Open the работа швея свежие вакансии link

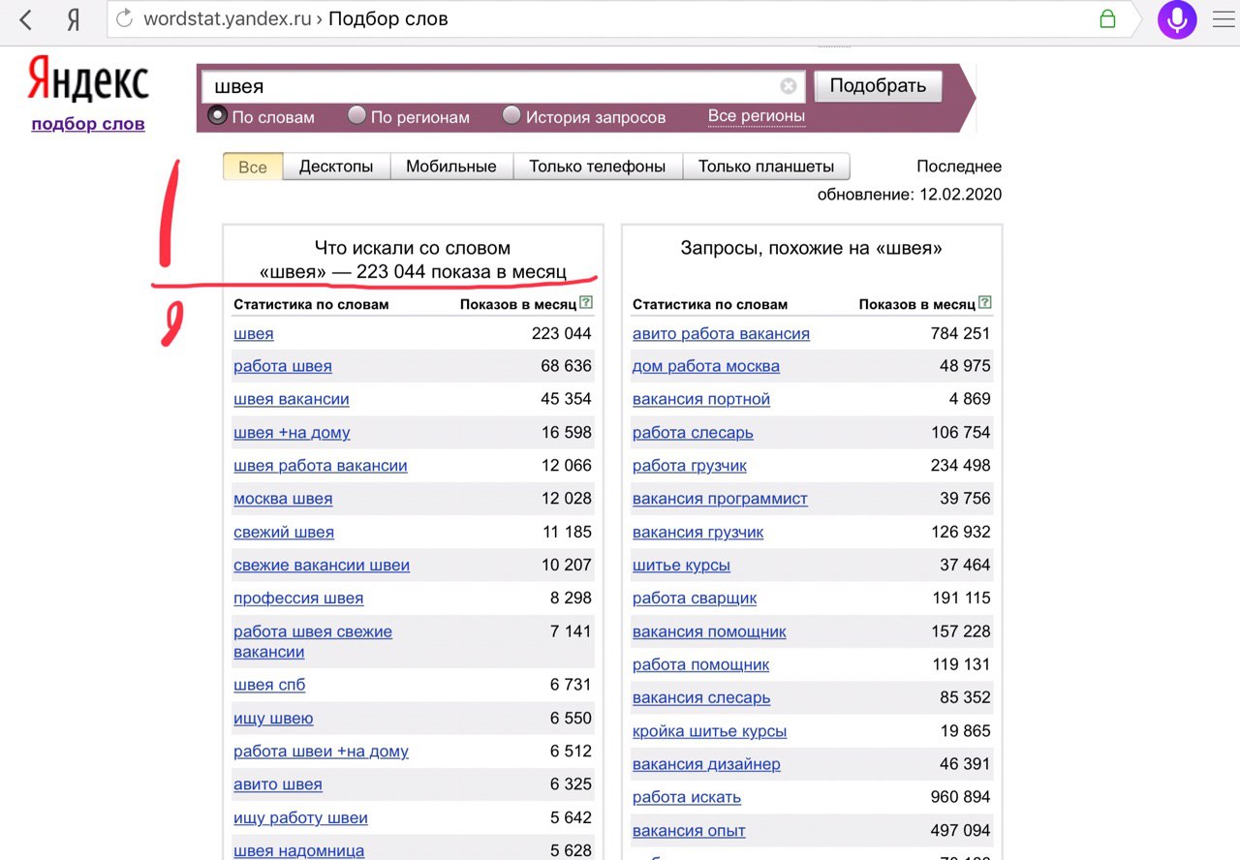[313, 642]
